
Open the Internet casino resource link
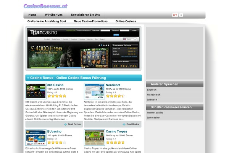click(x=155, y=112)
